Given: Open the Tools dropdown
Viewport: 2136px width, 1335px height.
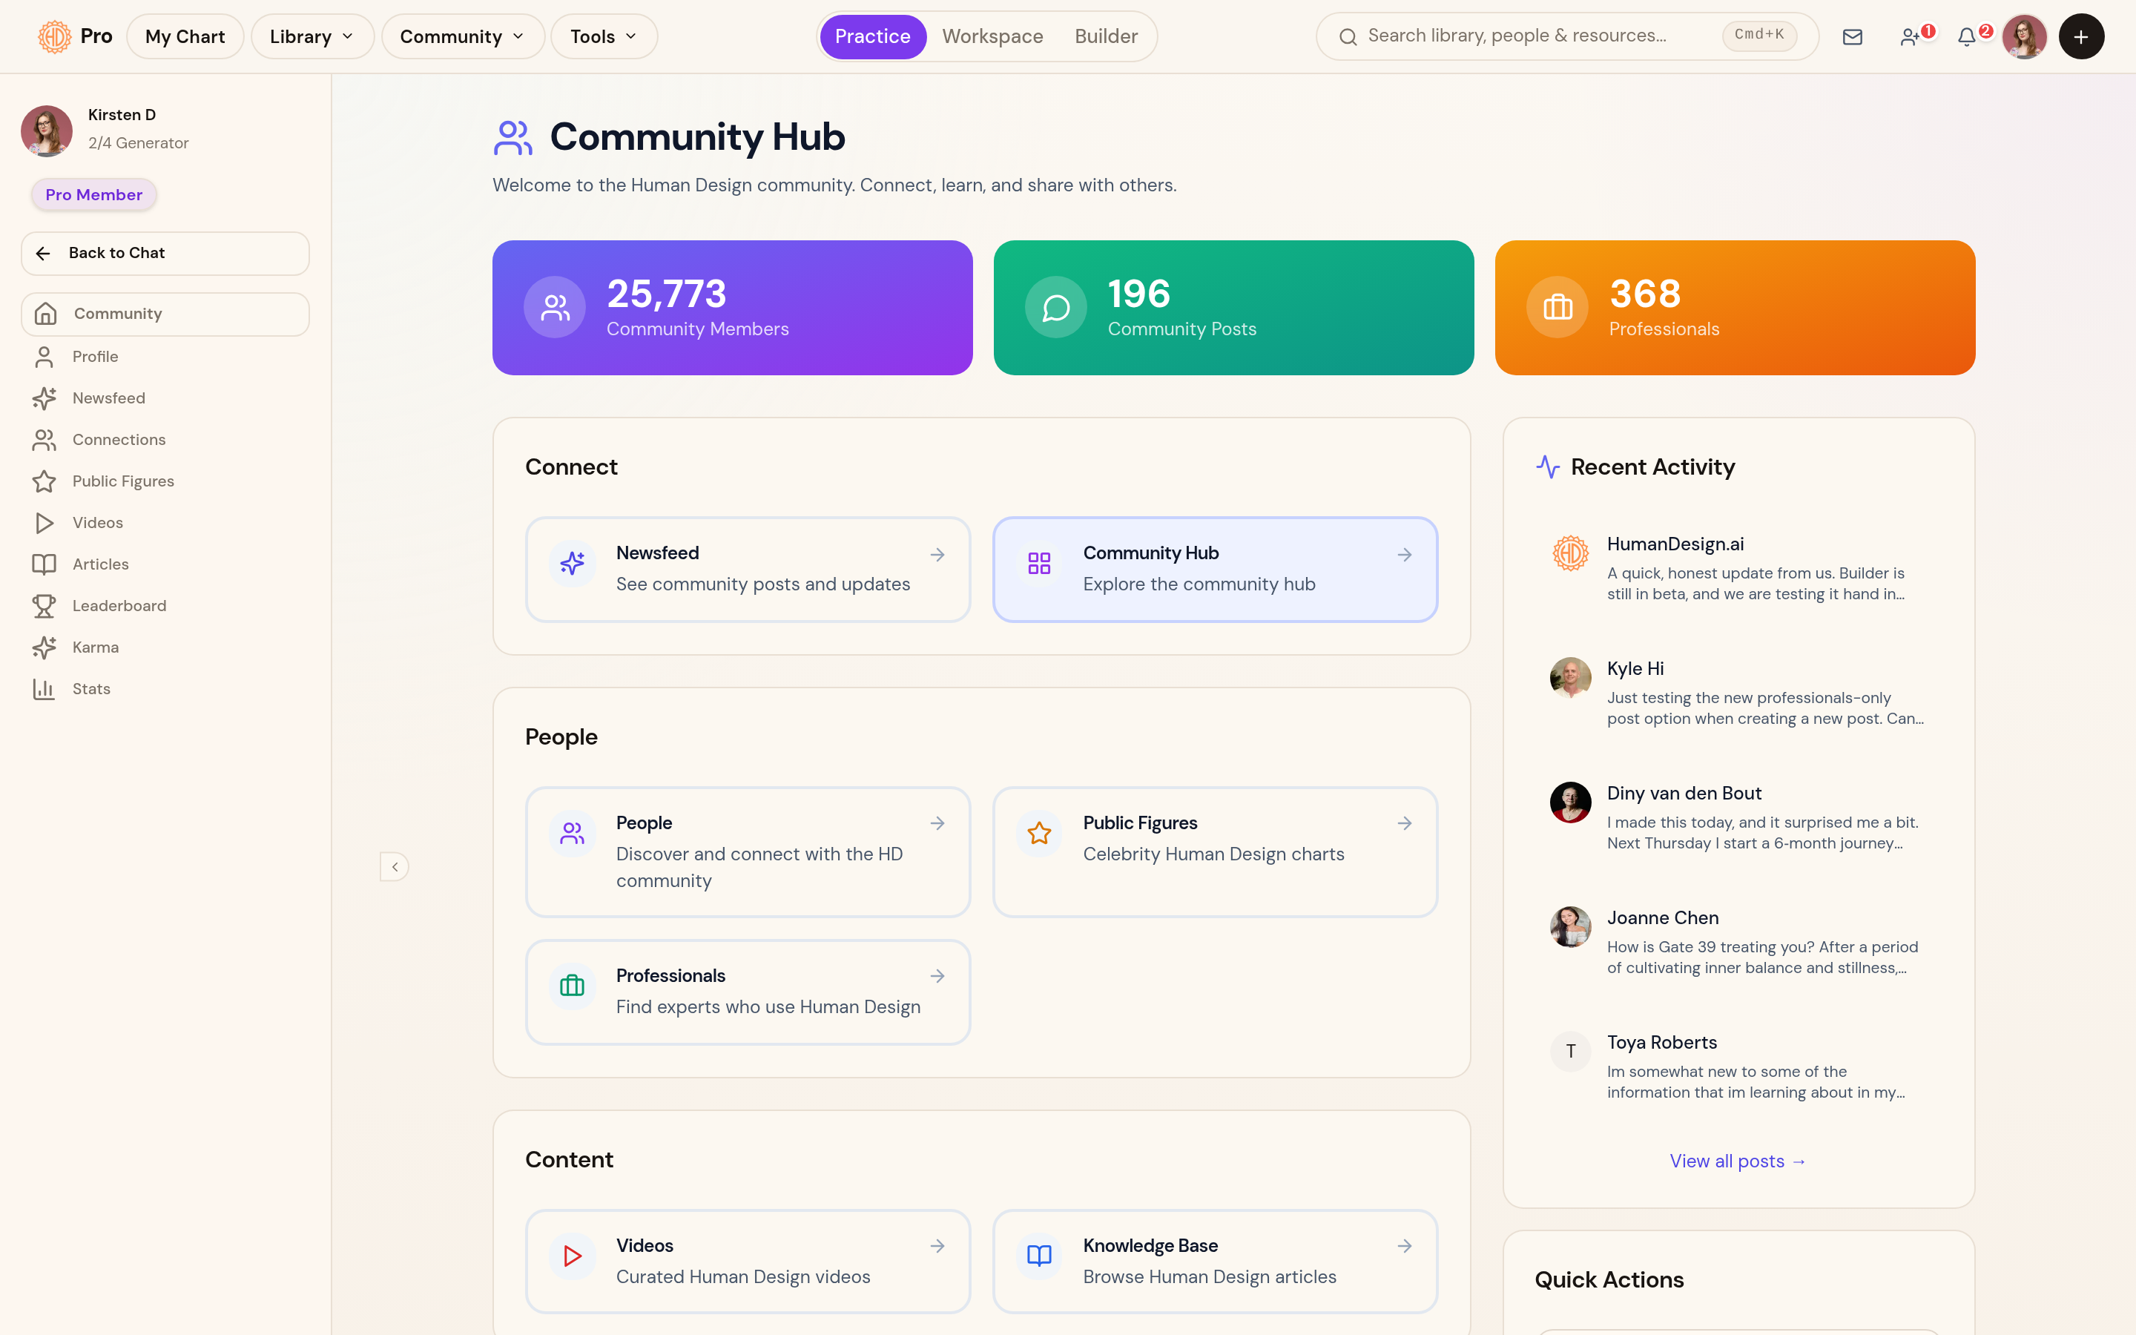Looking at the screenshot, I should click(x=603, y=36).
